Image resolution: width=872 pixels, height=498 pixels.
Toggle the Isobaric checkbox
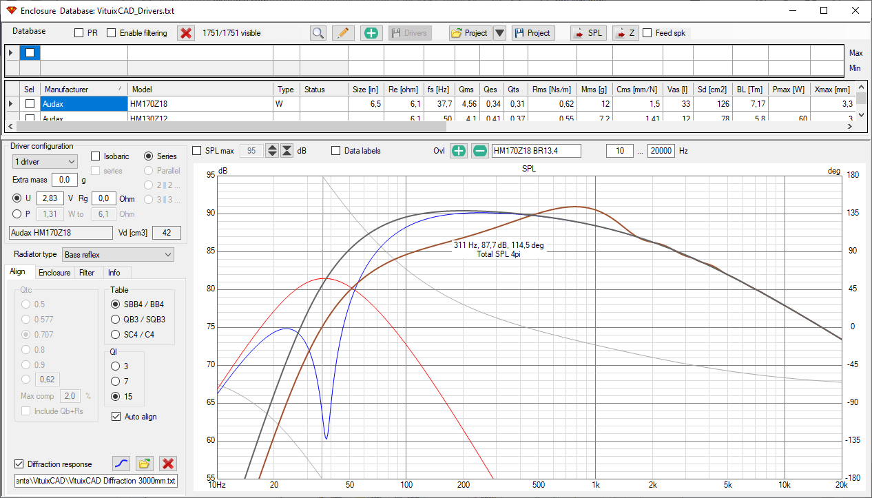point(96,156)
